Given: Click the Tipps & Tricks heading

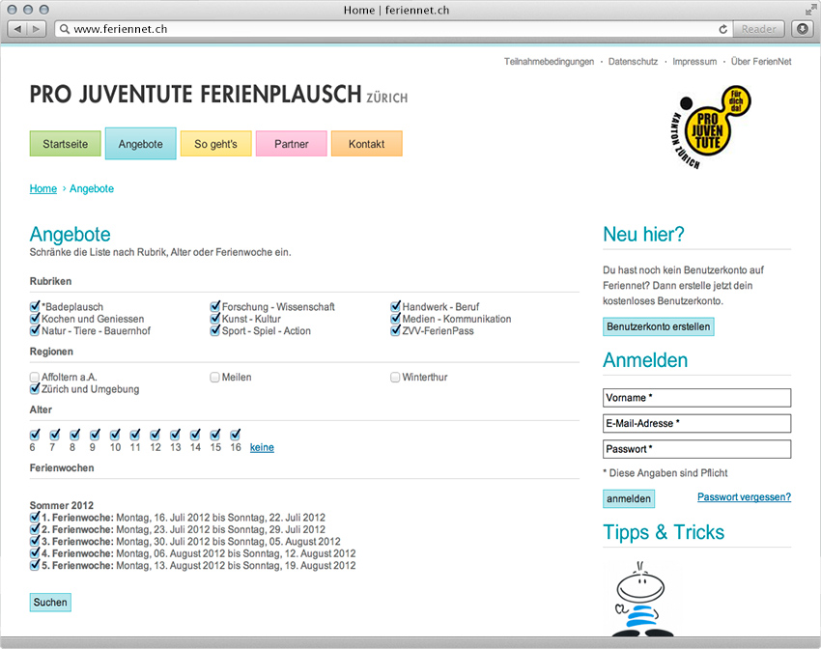Looking at the screenshot, I should [664, 532].
